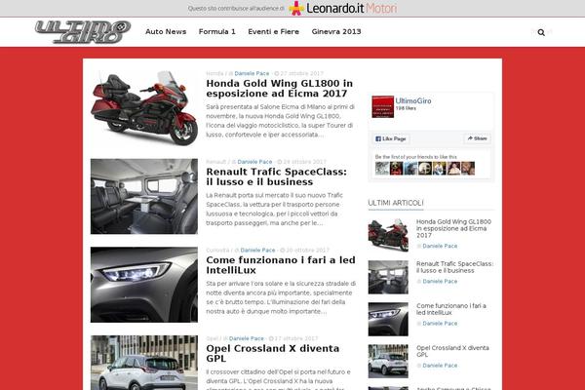
Task: Open Come funzionano i fari main headline
Action: point(281,265)
